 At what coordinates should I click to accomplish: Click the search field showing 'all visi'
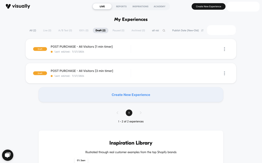tap(156, 30)
